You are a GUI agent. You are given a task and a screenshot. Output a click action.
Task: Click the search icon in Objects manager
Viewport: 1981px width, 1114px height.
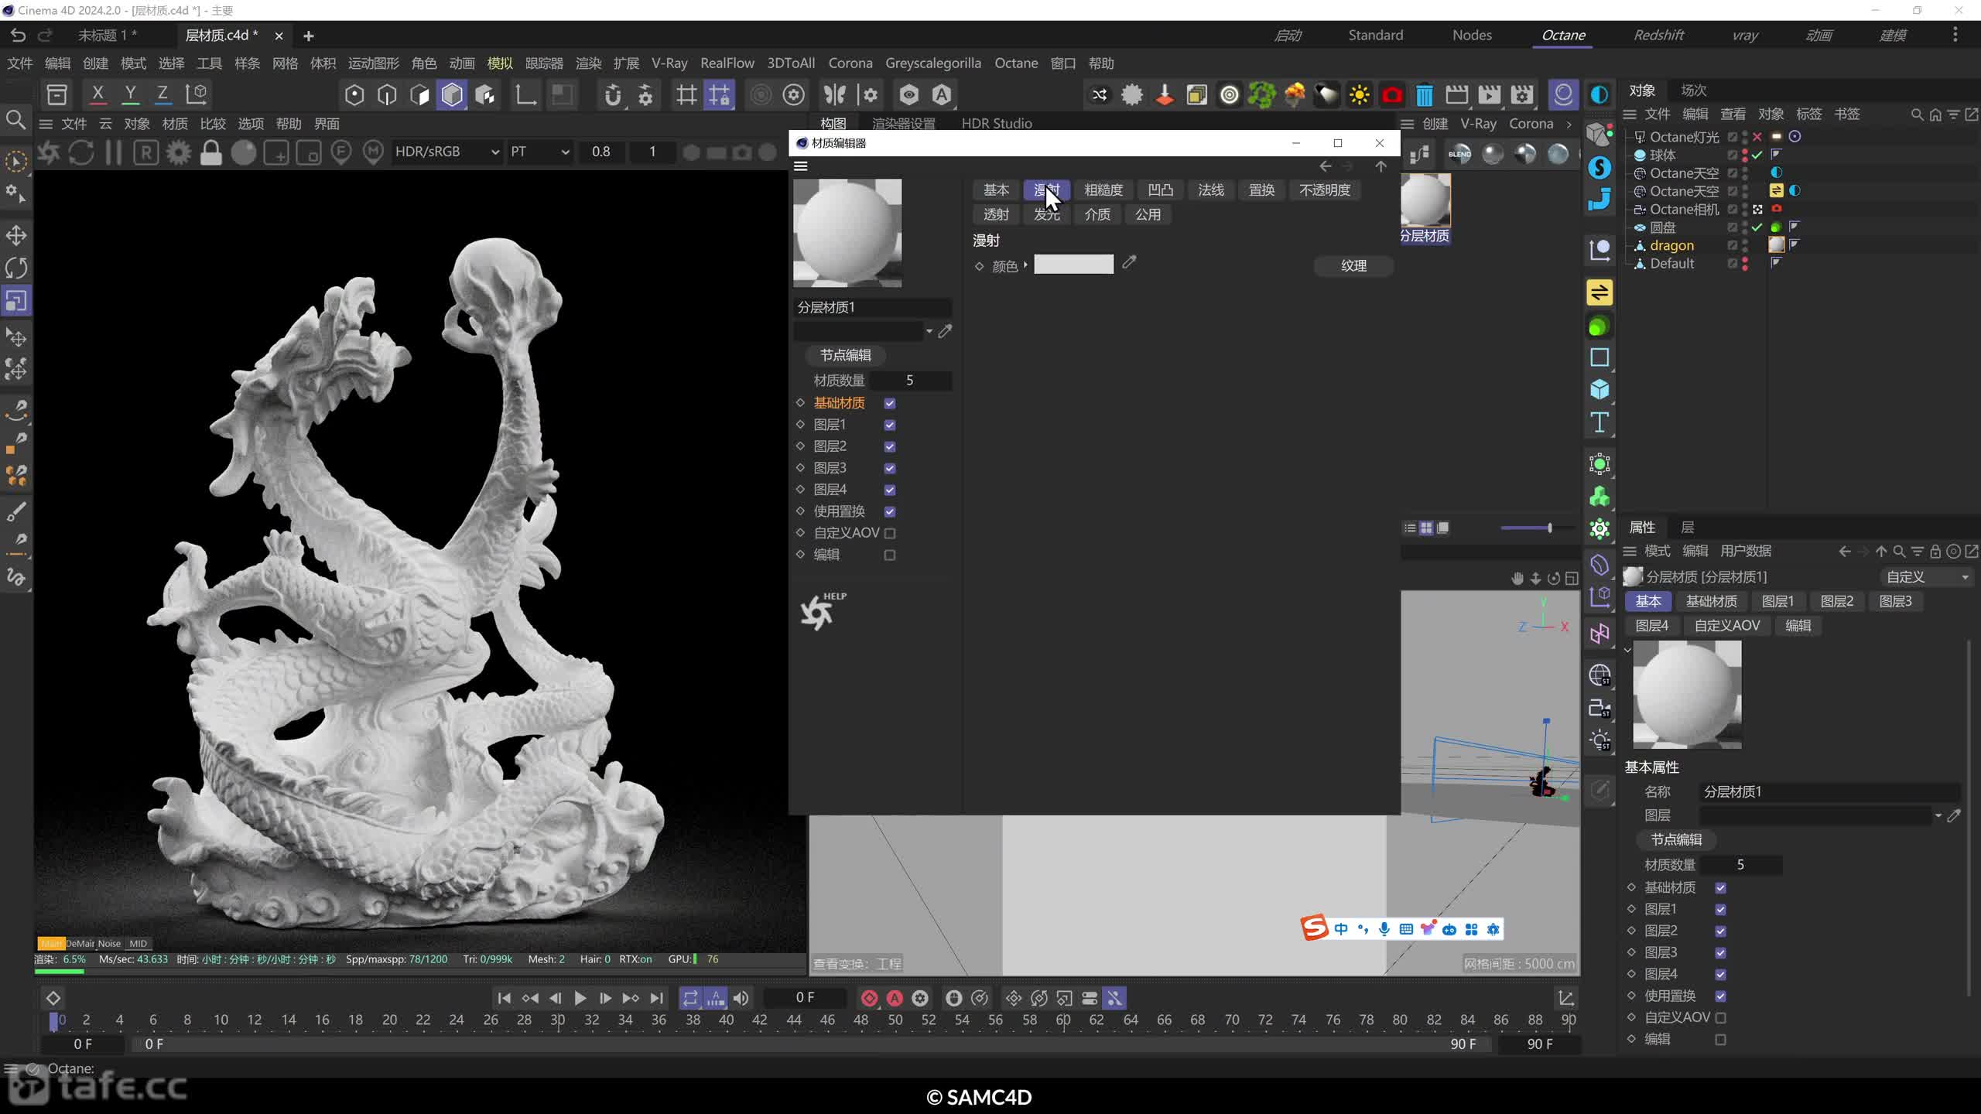point(1917,114)
